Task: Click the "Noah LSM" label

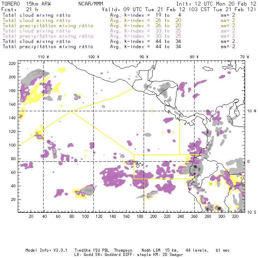Action: click(151, 250)
